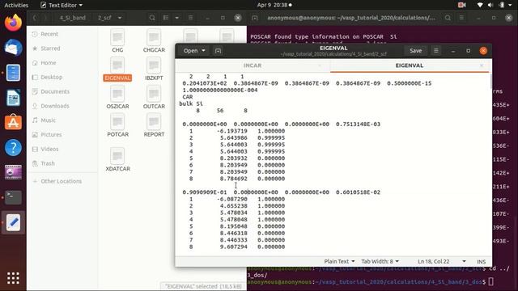
Task: Show applications grid
Action: click(x=13, y=278)
